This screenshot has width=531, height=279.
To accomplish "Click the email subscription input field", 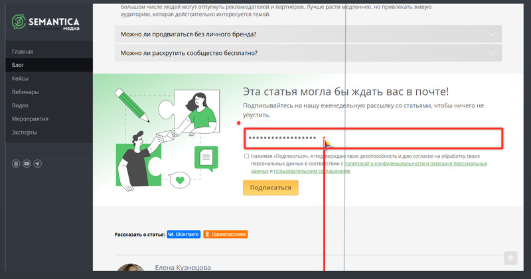I will click(x=374, y=138).
